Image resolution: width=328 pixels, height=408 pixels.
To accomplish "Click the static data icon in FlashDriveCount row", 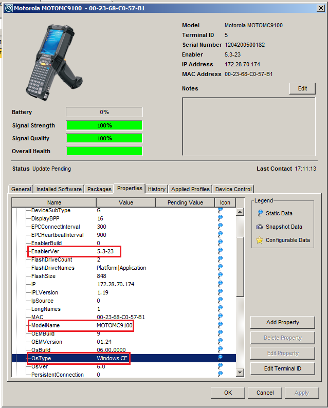I will pos(220,259).
